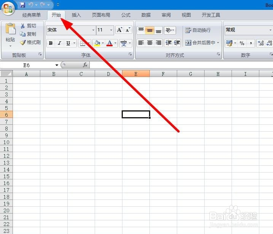Viewport: 273px width, 234px height.
Task: Open the 对齐方式 dialog launcher
Action: (x=218, y=54)
